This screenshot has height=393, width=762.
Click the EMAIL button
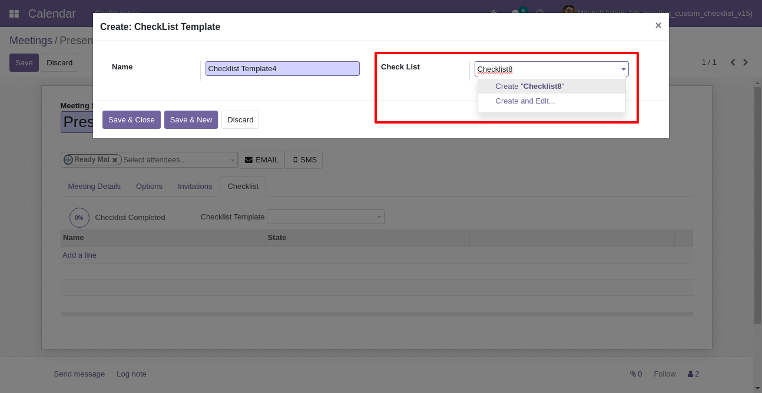point(261,160)
